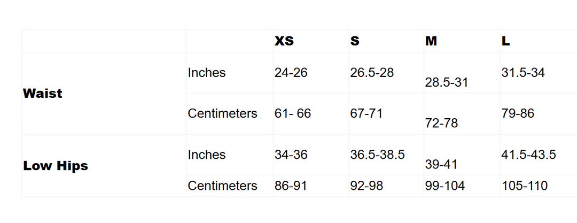The height and width of the screenshot is (223, 577).
Task: Click the Inches label in Waist row
Action: coord(207,73)
